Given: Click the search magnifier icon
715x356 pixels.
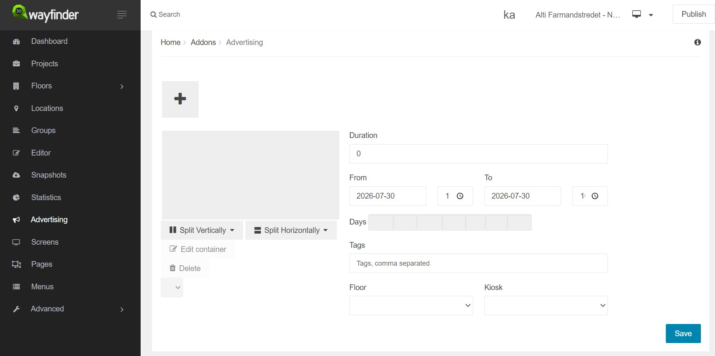Looking at the screenshot, I should pyautogui.click(x=154, y=14).
